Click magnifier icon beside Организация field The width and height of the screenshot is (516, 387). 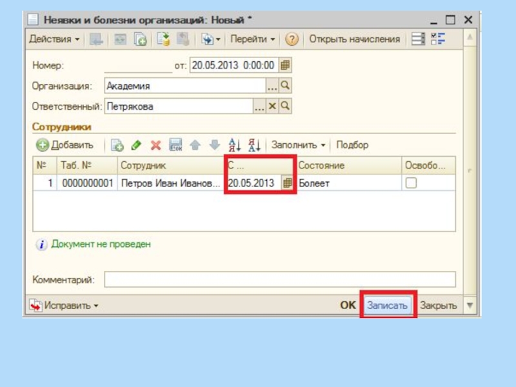click(x=285, y=86)
